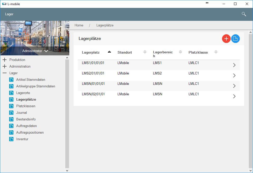Image resolution: width=253 pixels, height=173 pixels.
Task: Sort by Platzklasse column arrows
Action: pos(216,52)
